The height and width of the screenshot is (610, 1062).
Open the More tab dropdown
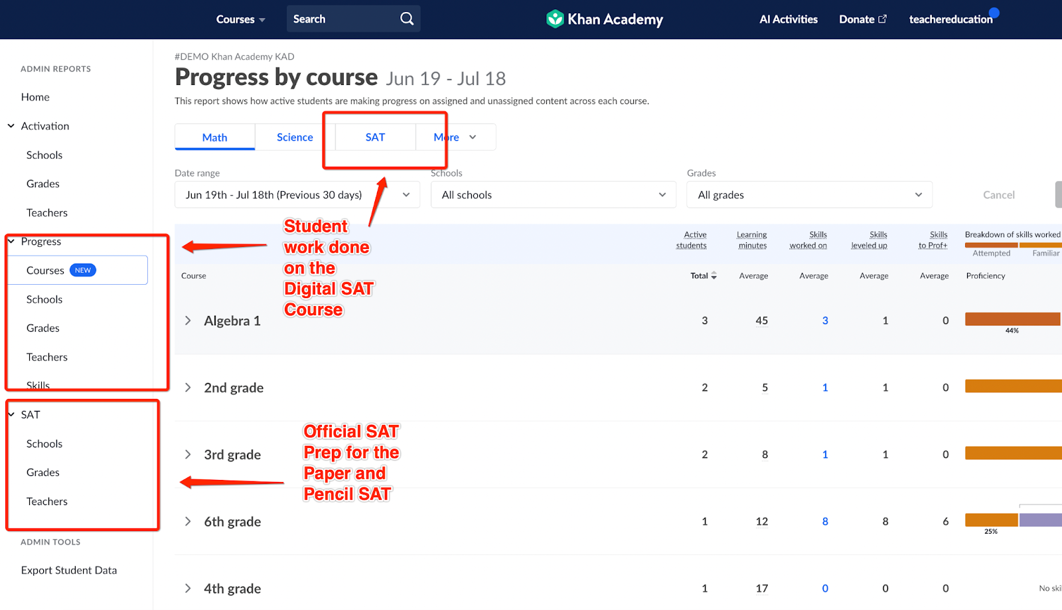pyautogui.click(x=454, y=137)
